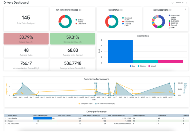Toggle On Time Performance (%) series legend
192x136 pixels.
105,104
